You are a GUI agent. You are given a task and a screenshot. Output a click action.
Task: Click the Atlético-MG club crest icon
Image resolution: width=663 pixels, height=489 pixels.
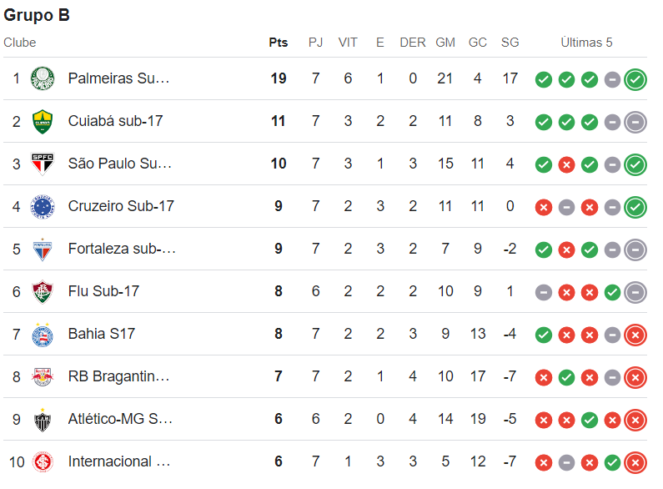[x=42, y=419]
